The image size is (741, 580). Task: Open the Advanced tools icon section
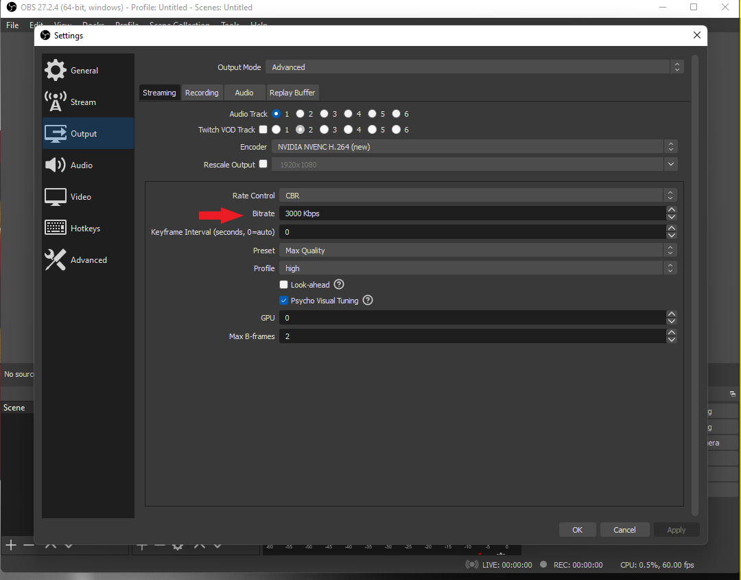[x=56, y=259]
